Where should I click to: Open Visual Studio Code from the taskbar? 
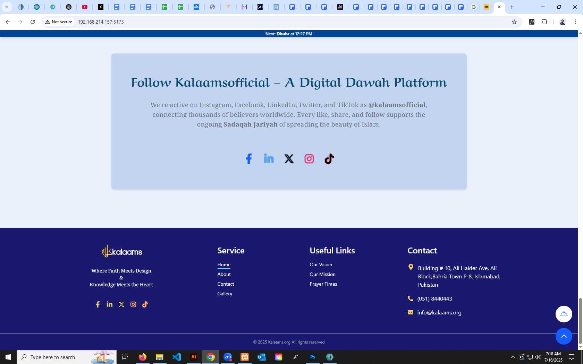click(x=177, y=357)
